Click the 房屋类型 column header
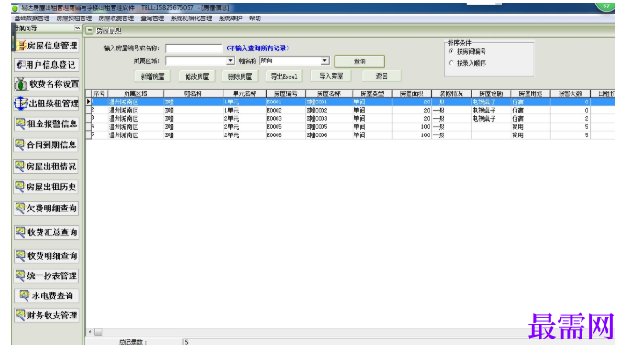 click(x=372, y=93)
